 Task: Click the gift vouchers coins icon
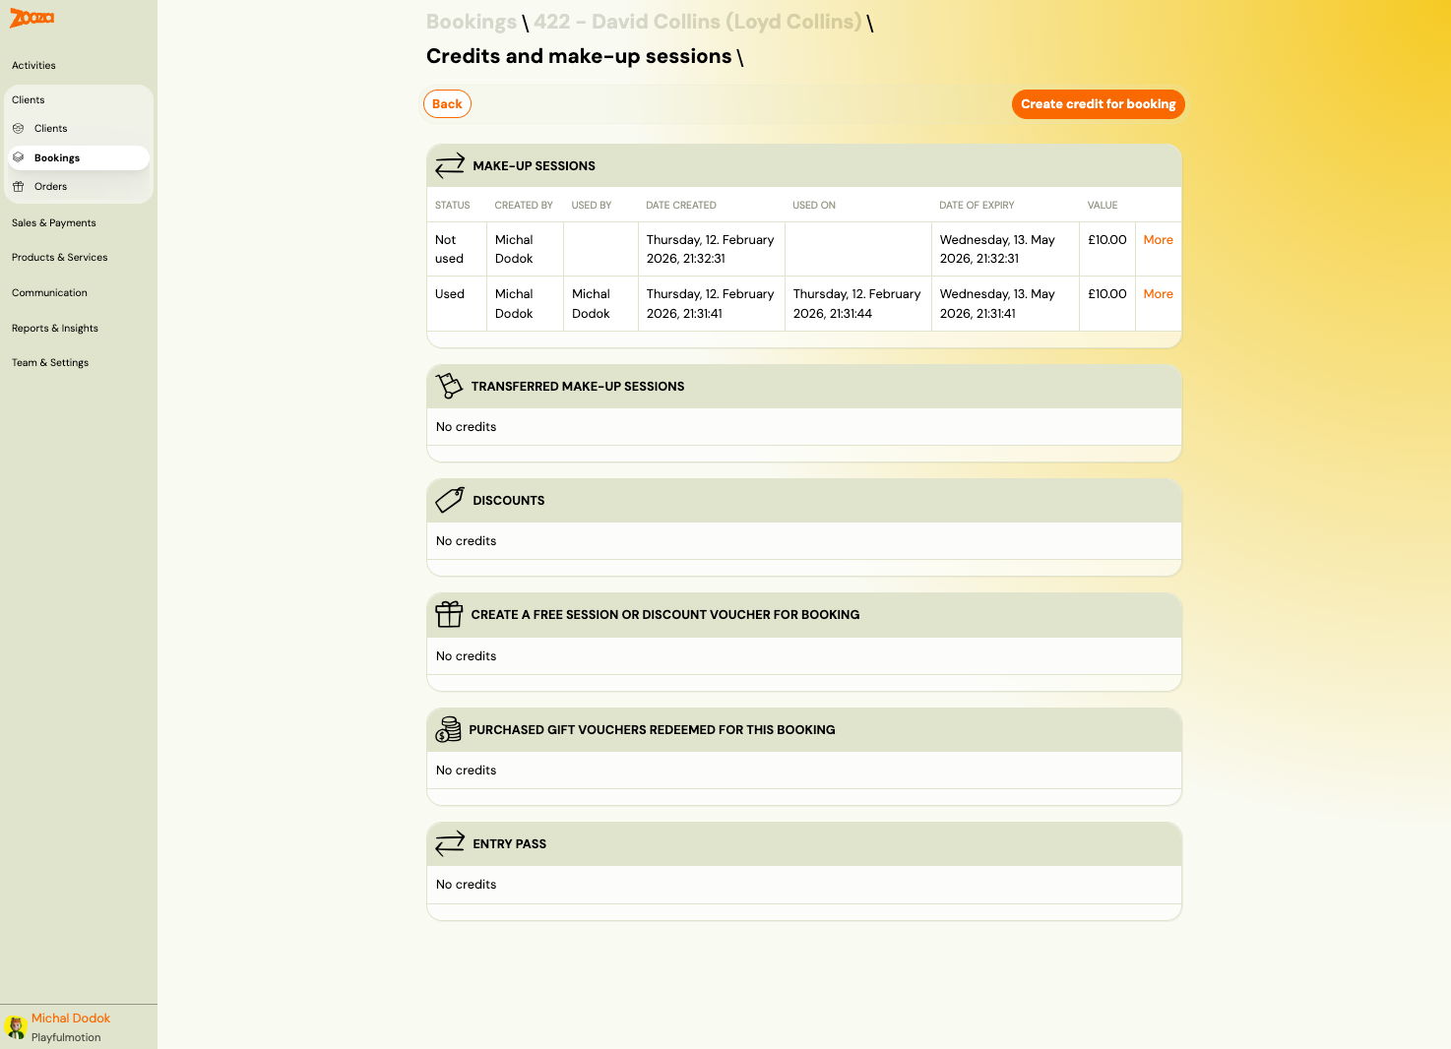point(448,729)
